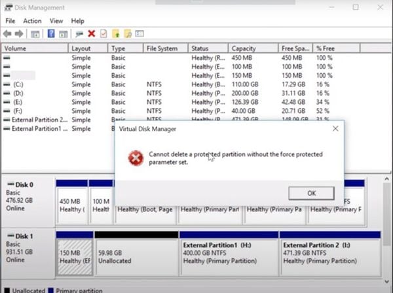
Task: Open the File menu
Action: (10, 21)
